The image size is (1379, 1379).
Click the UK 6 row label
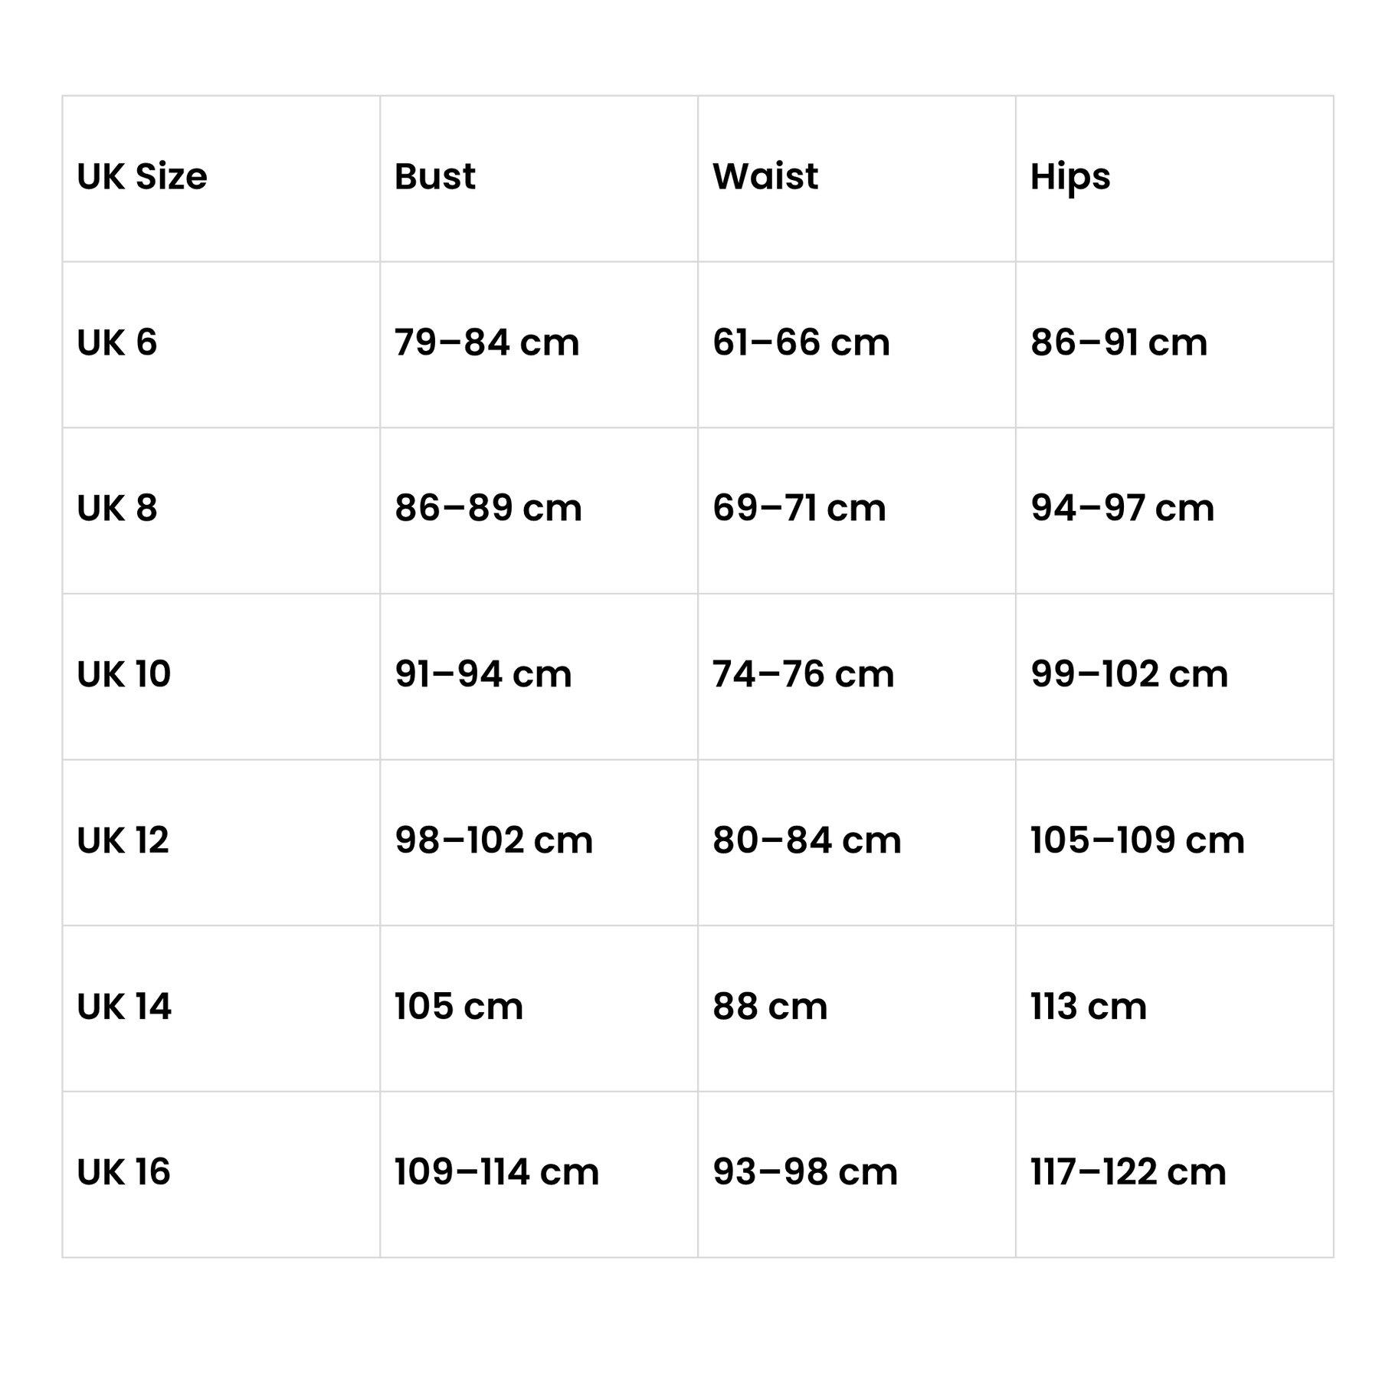point(116,342)
